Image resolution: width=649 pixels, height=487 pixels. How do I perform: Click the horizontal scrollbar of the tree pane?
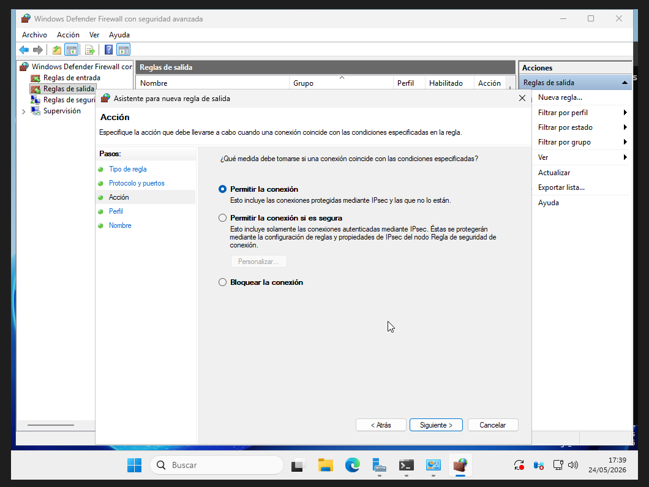(50, 425)
